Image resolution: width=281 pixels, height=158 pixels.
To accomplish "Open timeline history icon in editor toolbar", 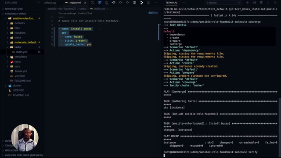I will pos(93,3).
